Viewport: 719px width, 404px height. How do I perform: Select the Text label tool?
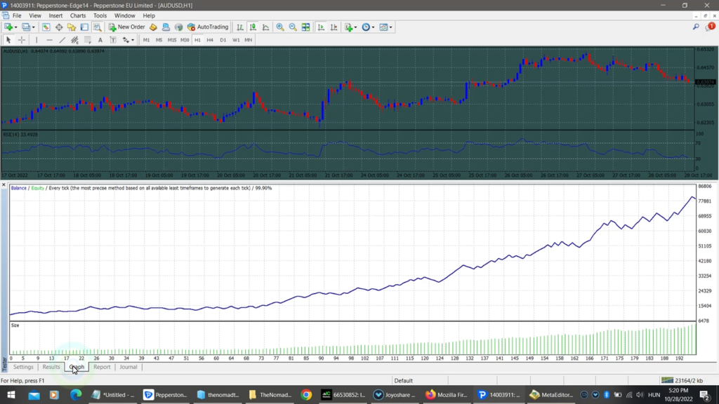(112, 40)
